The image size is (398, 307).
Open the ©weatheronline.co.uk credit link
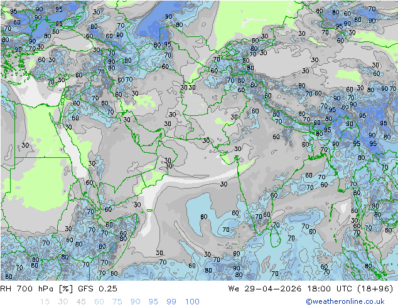pyautogui.click(x=345, y=301)
